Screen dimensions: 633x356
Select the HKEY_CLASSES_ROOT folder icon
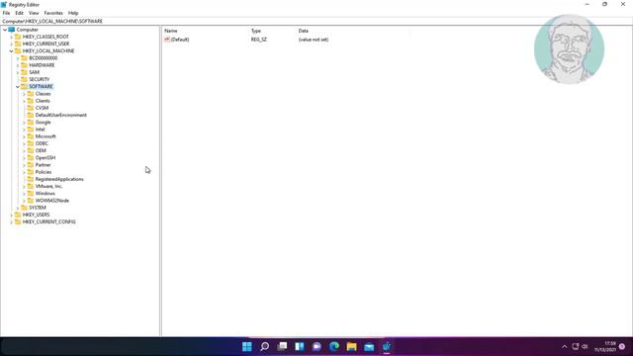point(18,37)
